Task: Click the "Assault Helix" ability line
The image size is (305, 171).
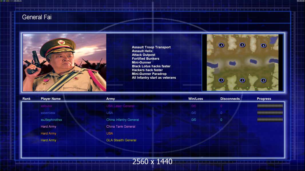Action: pyautogui.click(x=142, y=51)
